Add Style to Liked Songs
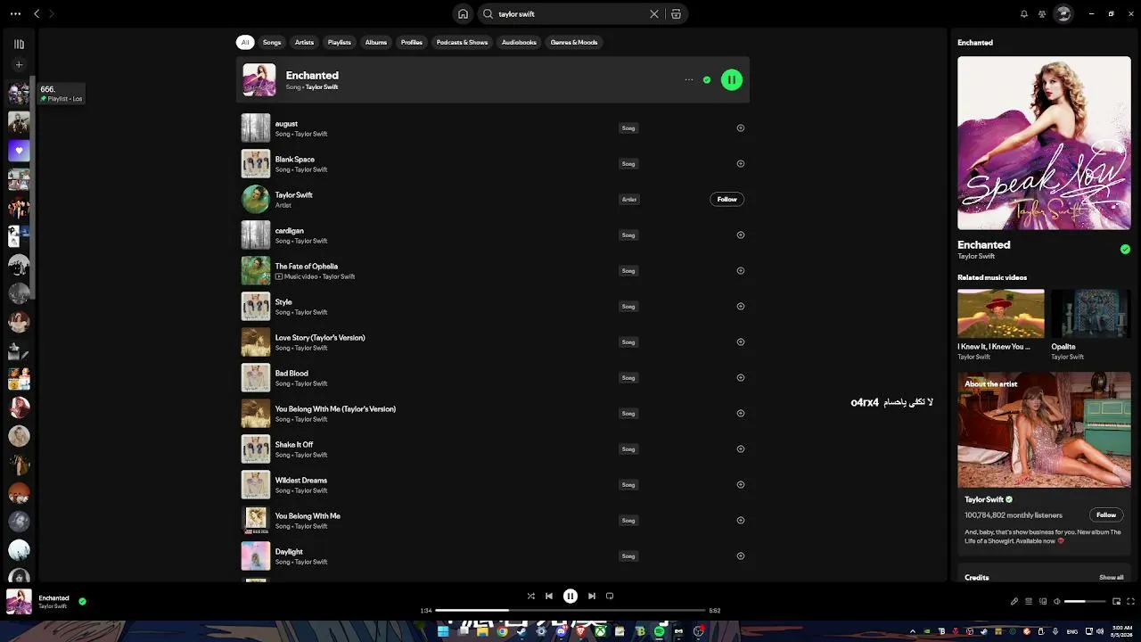The image size is (1141, 642). [x=741, y=307]
